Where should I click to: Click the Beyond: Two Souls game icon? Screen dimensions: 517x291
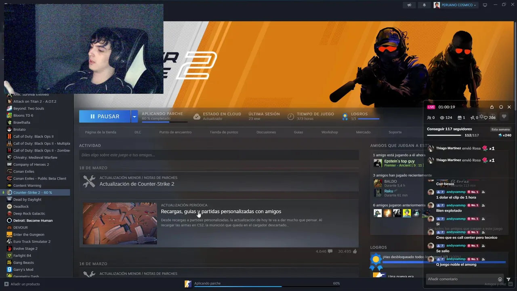pos(10,108)
